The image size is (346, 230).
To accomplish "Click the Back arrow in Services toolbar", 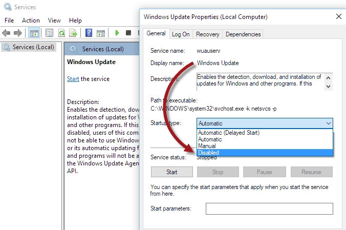I will point(6,33).
